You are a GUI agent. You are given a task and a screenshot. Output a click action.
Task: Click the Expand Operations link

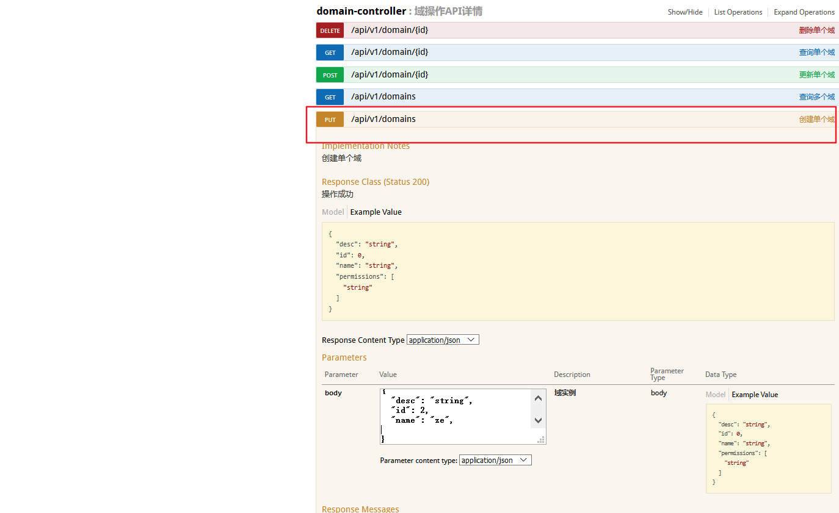[x=804, y=12]
